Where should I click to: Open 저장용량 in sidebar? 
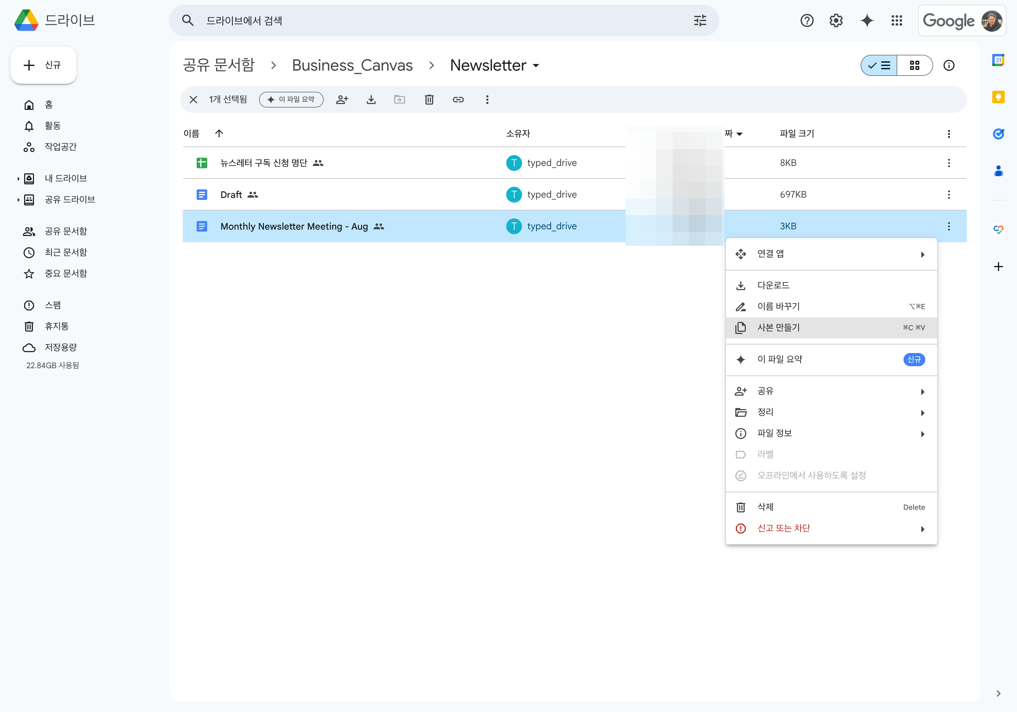click(60, 348)
